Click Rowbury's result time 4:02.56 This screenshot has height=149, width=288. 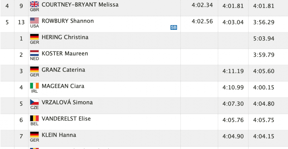point(202,21)
